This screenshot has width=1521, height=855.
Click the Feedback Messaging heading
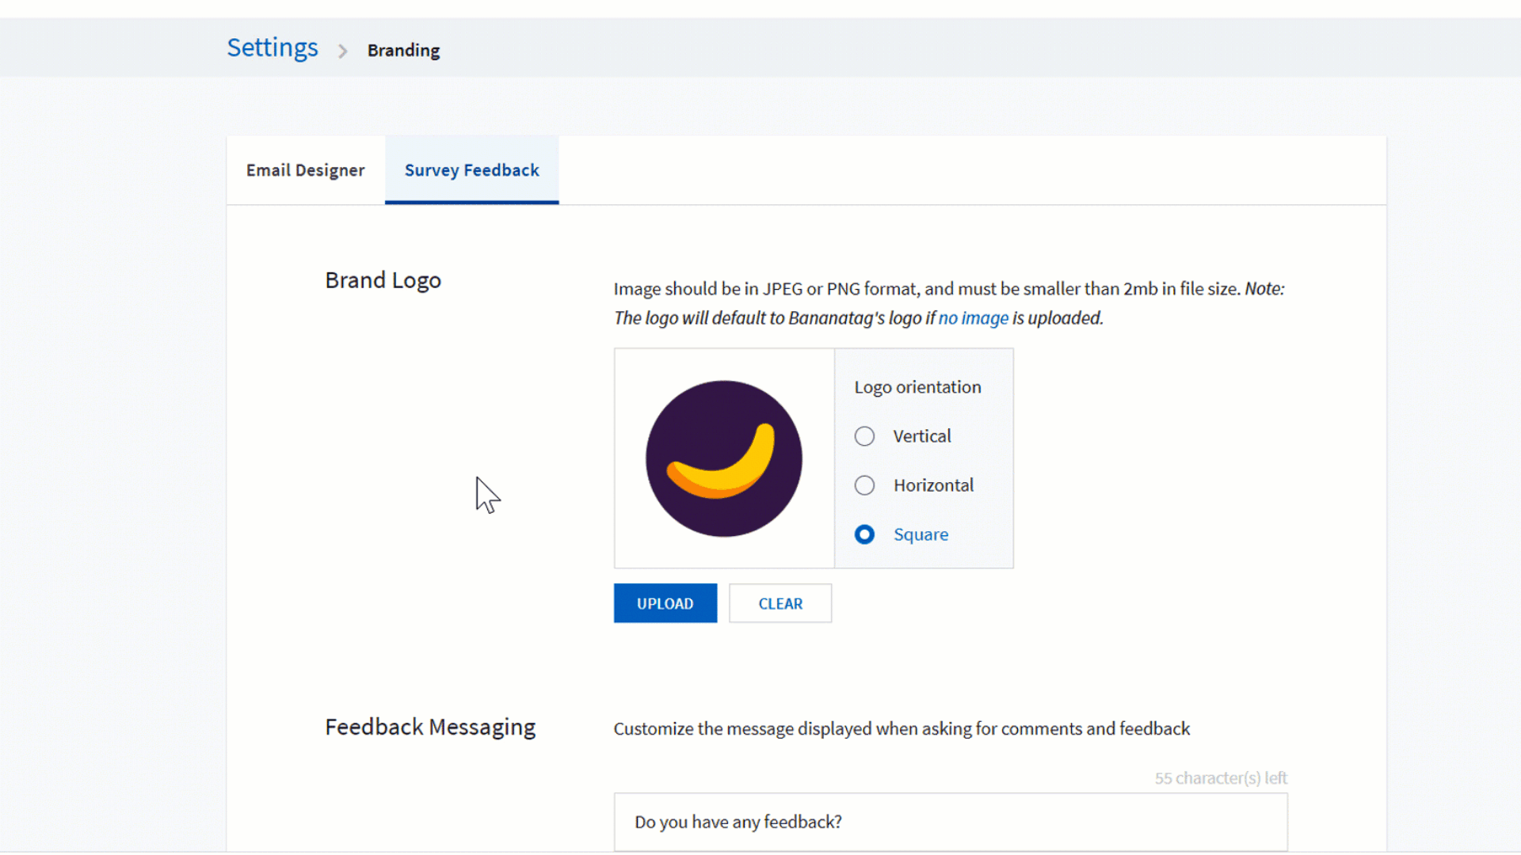pyautogui.click(x=430, y=727)
